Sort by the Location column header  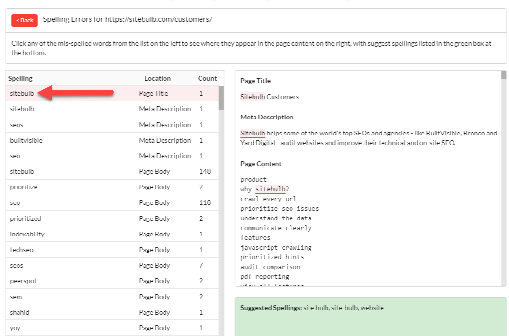(158, 78)
